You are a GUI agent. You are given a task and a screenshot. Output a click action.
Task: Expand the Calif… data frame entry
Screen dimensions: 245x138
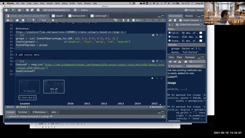tap(170, 33)
